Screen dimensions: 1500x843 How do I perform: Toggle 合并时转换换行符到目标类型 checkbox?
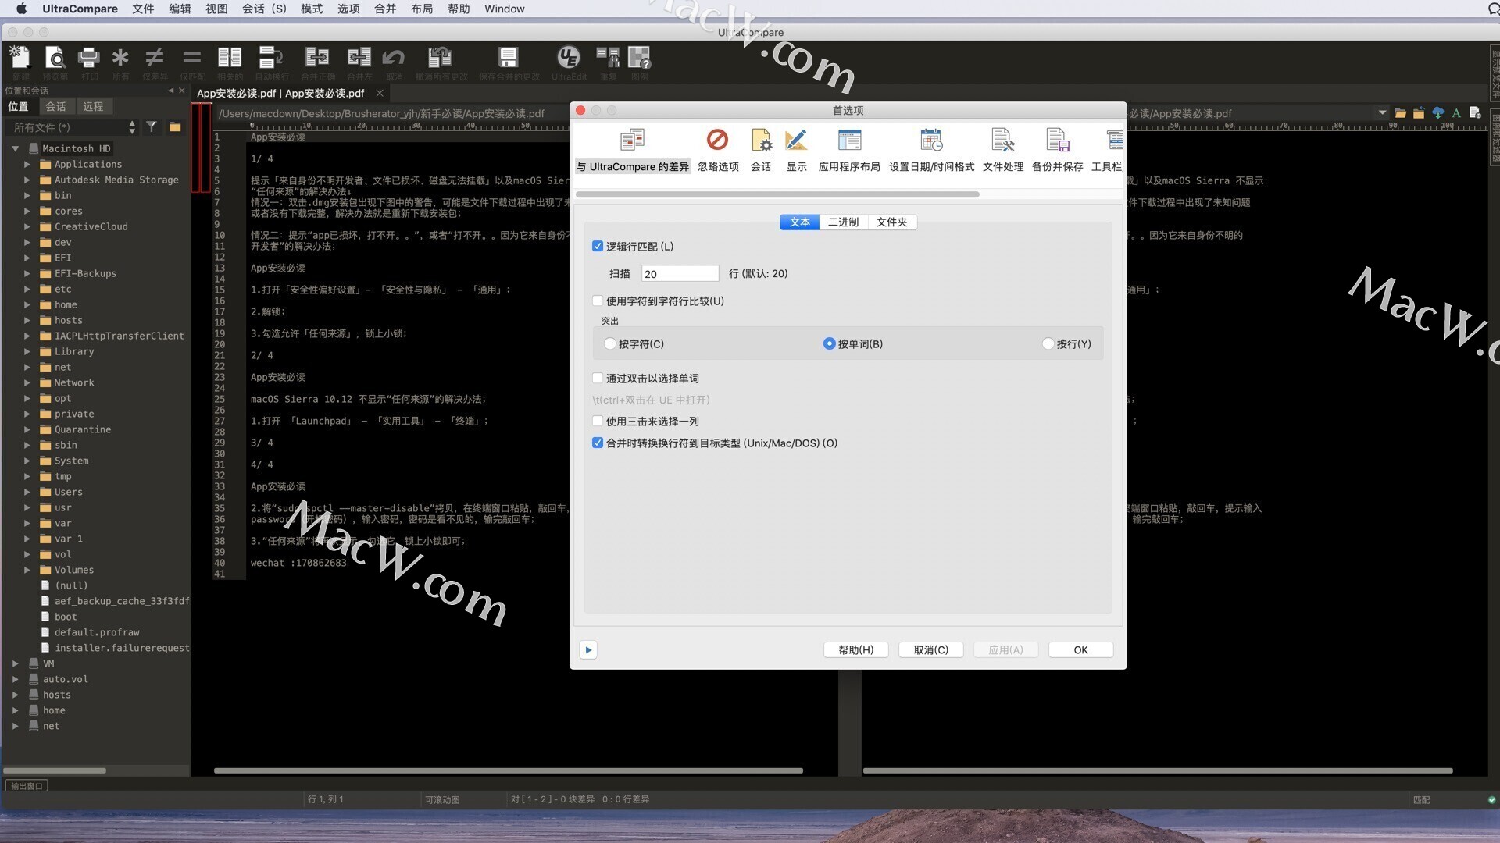[x=598, y=443]
